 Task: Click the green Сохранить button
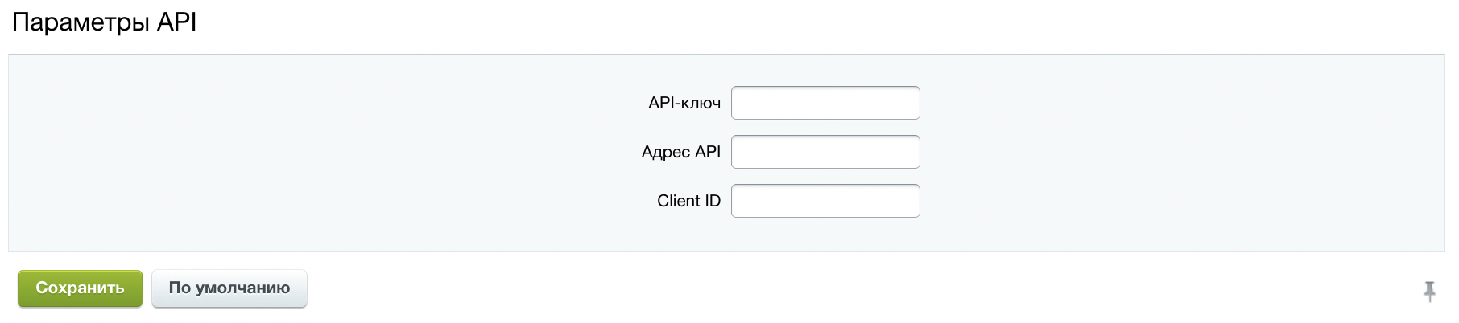point(80,288)
